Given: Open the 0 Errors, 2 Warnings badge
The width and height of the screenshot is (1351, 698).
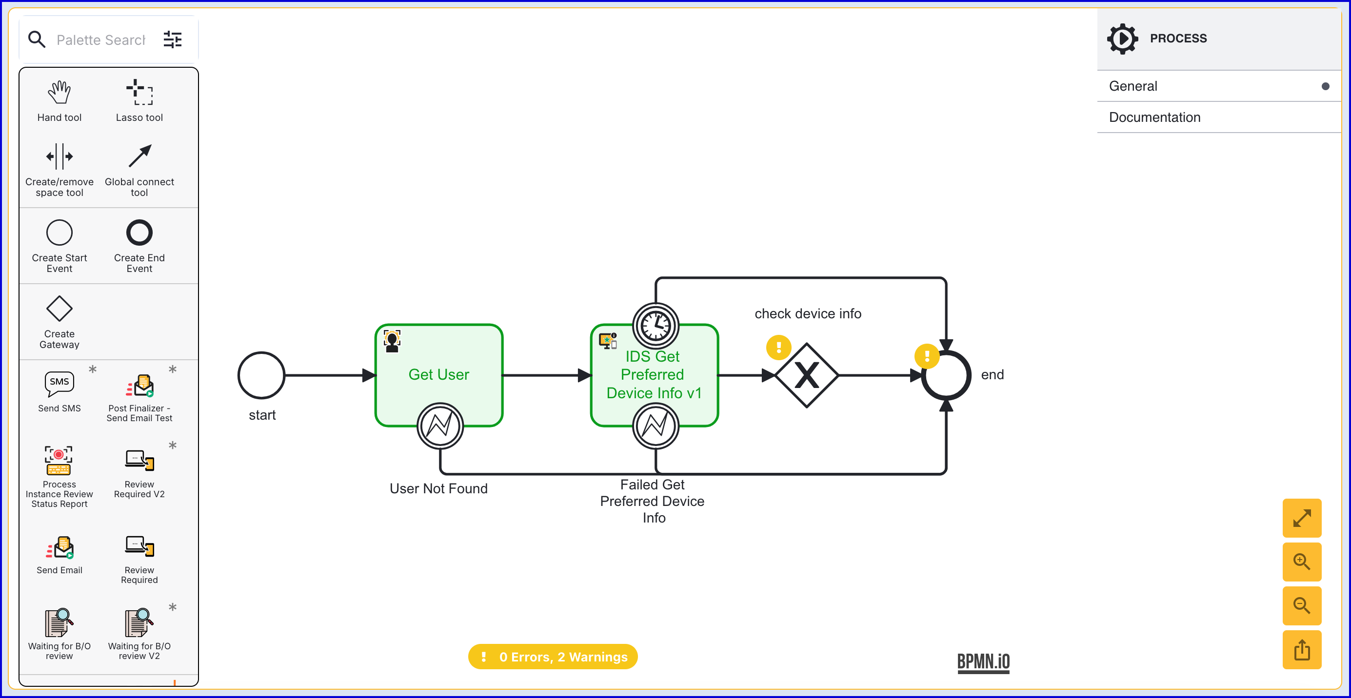Looking at the screenshot, I should 553,657.
